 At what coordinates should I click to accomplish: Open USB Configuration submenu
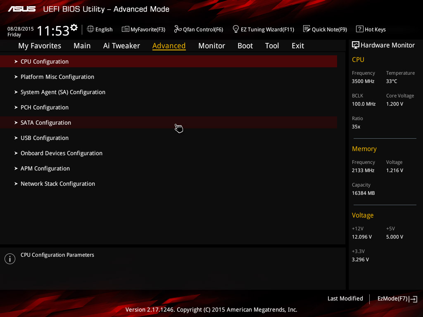point(169,138)
